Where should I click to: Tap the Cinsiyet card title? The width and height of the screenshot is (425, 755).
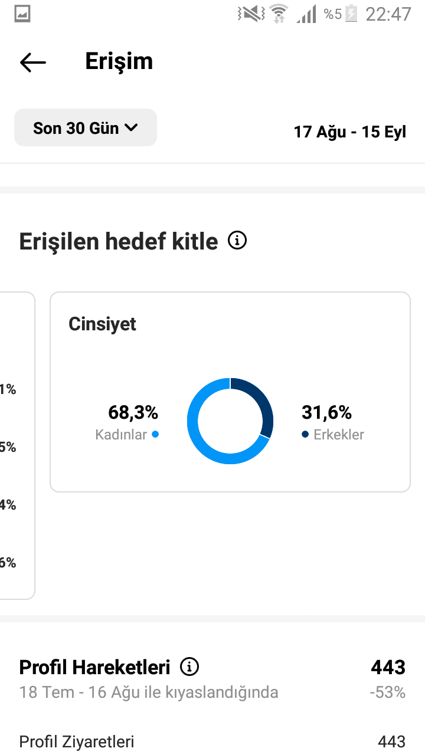pyautogui.click(x=102, y=324)
